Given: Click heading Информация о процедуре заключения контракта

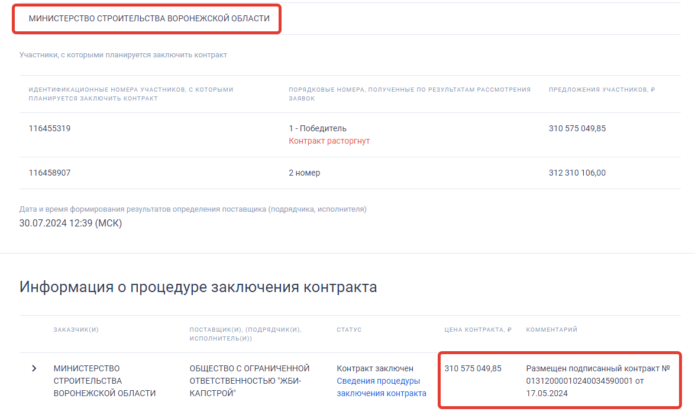Looking at the screenshot, I should pyautogui.click(x=198, y=287).
